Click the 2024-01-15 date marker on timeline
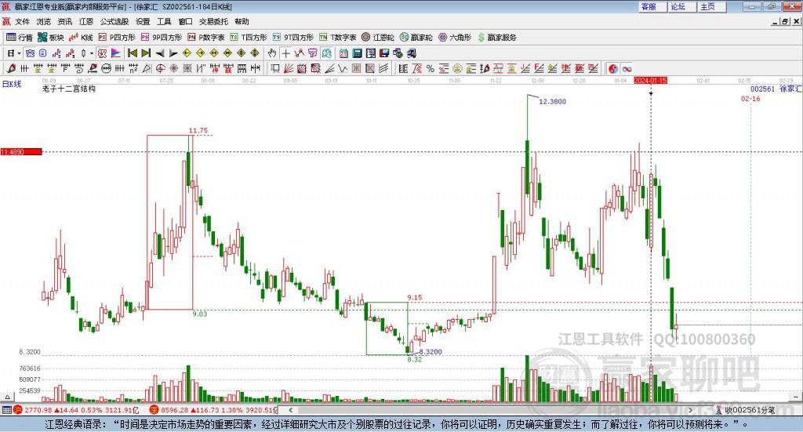The height and width of the screenshot is (432, 803). [650, 80]
